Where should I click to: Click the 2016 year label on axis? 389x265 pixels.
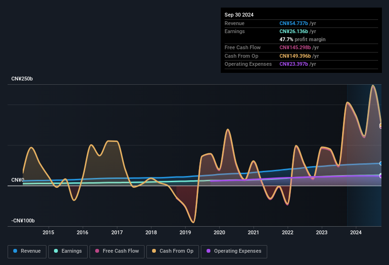pyautogui.click(x=82, y=232)
